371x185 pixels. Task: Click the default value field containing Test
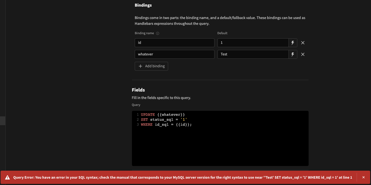pos(253,54)
